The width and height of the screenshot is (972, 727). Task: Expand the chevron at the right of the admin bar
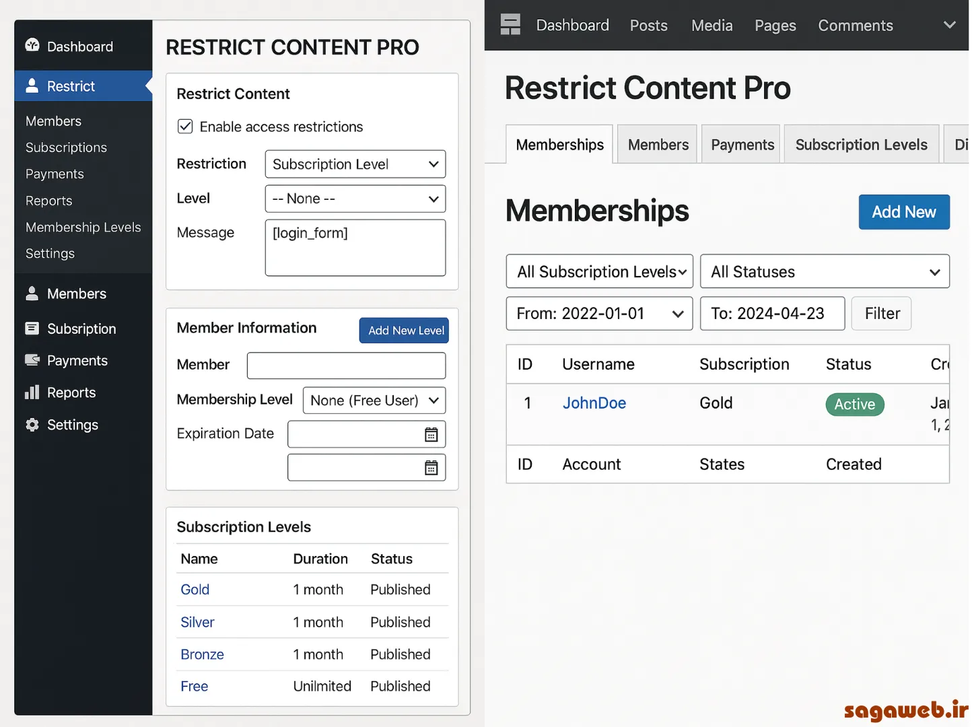click(x=949, y=25)
